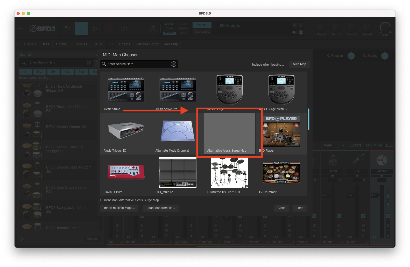410x267 pixels.
Task: Toggle the Mix filter button in browser
Action: tap(39, 72)
